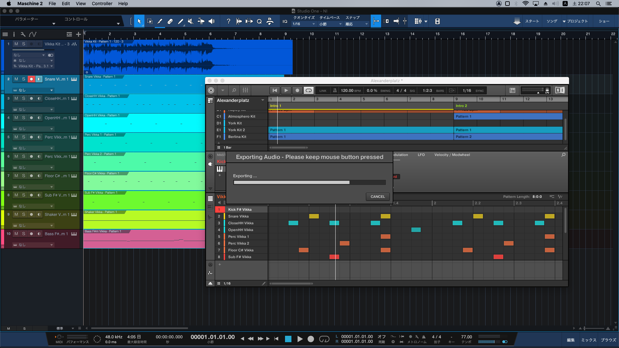
Task: Click the keyboard view icon in Maschine
Action: (220, 169)
